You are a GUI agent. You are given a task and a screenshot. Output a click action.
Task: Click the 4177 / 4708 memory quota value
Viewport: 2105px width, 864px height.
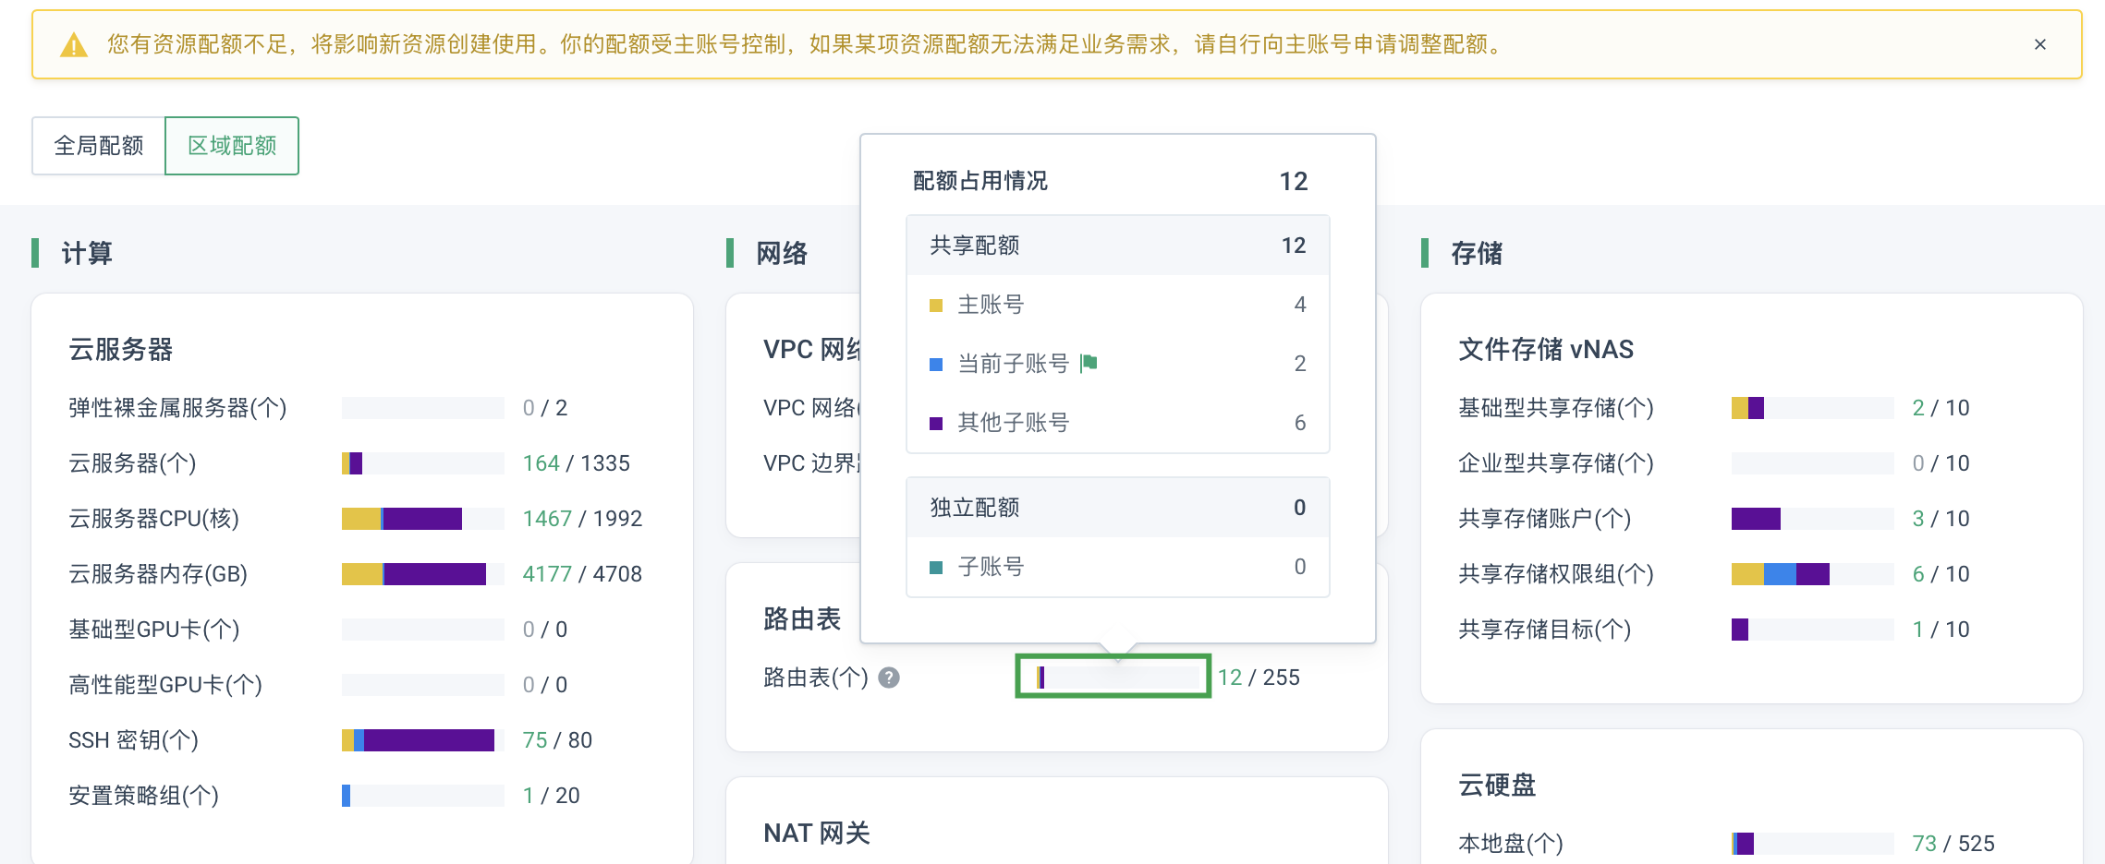coord(582,574)
